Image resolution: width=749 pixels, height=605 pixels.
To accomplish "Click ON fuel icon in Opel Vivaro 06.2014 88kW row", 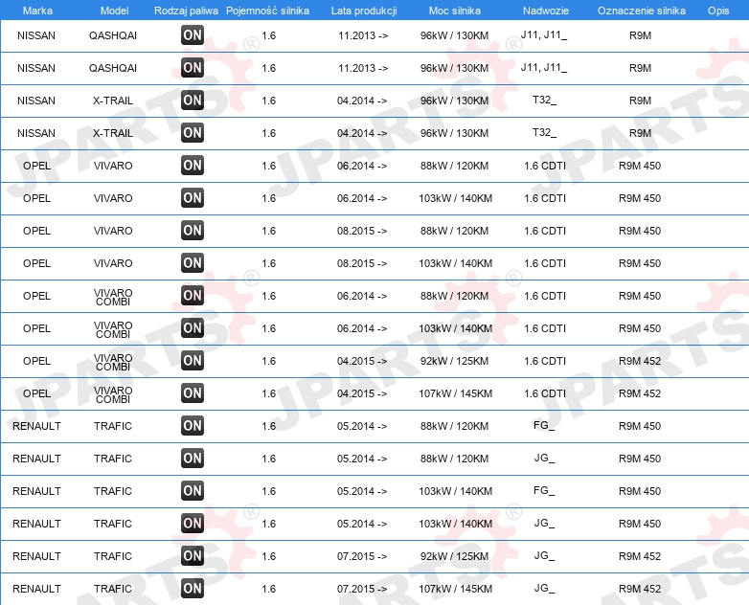I will (x=193, y=166).
